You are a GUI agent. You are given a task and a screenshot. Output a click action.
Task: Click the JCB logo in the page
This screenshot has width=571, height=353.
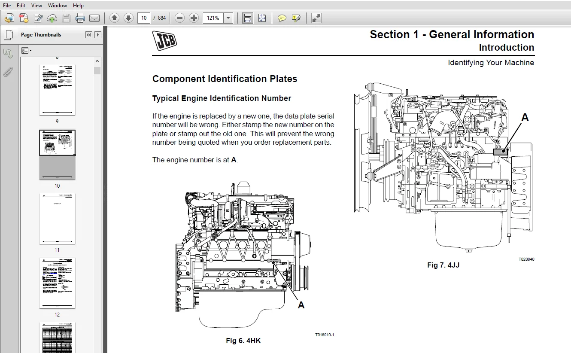click(x=164, y=41)
